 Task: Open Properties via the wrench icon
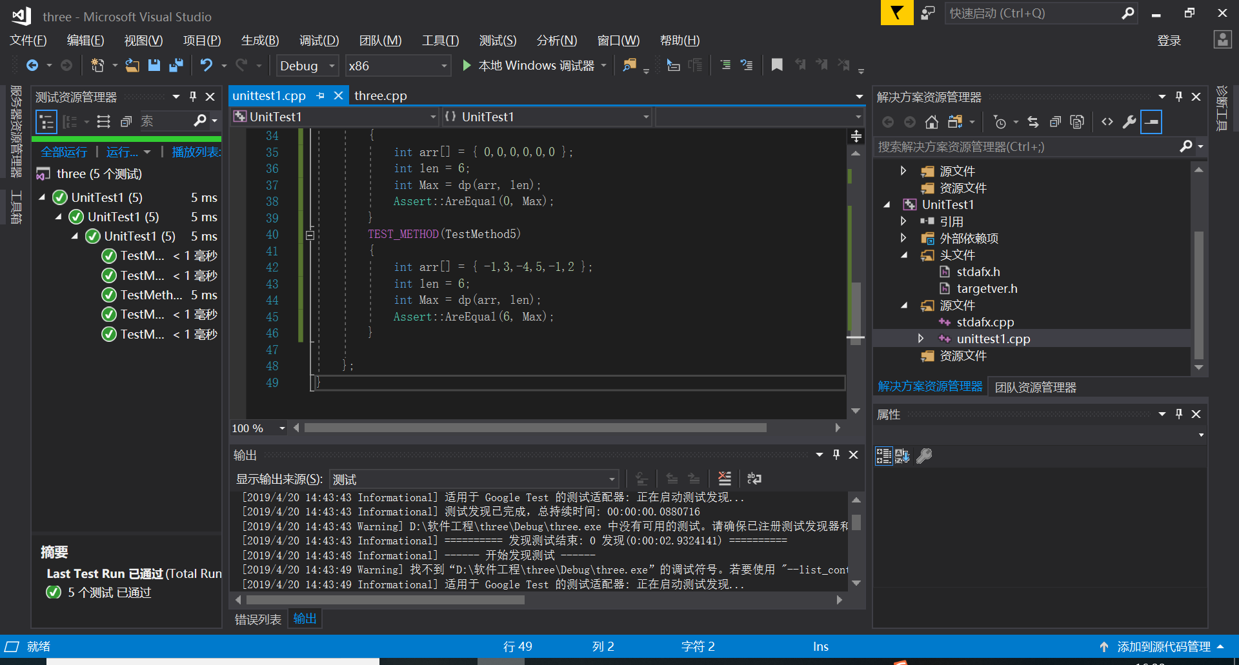pos(1129,122)
